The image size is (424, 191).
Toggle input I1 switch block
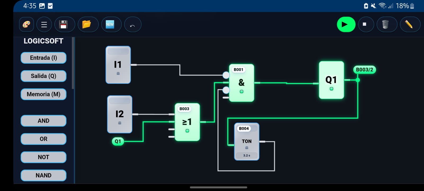118,65
